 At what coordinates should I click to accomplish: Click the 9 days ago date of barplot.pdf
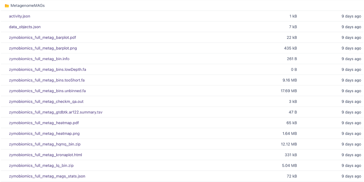351,38
